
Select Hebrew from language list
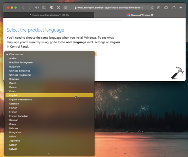click(49, 128)
